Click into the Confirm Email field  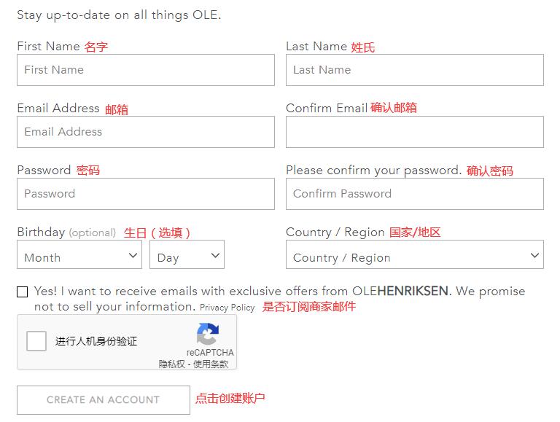coord(414,132)
